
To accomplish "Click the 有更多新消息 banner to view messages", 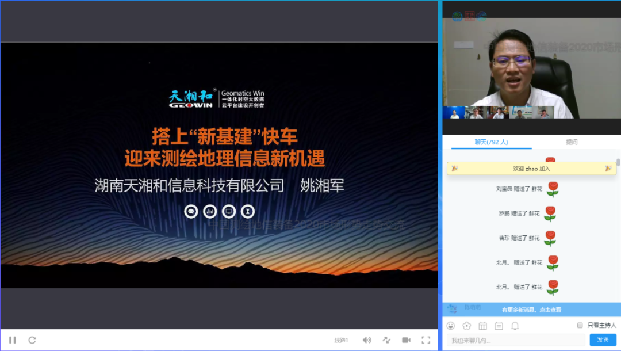I will (531, 310).
